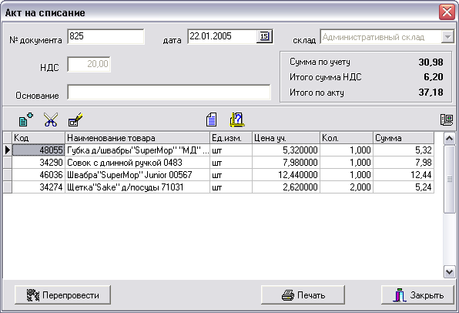This screenshot has height=313, width=459.
Task: Open the blue document list icon
Action: point(211,119)
